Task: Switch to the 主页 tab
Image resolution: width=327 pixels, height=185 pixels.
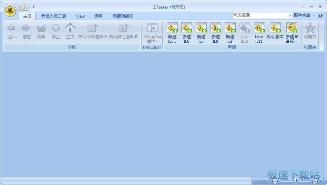Action: (x=27, y=16)
